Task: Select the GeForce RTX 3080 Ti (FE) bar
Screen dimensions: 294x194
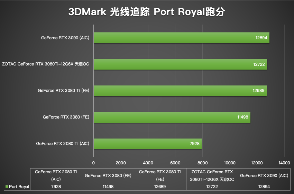Action: [180, 91]
